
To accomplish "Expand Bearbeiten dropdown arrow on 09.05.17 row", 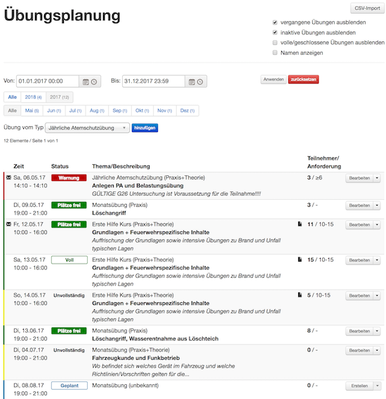I will [x=377, y=205].
